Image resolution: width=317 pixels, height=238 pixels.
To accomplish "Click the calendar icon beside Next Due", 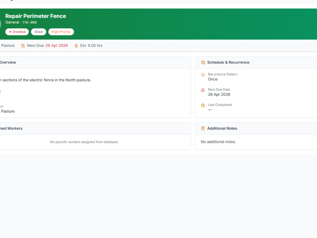I will (x=23, y=46).
